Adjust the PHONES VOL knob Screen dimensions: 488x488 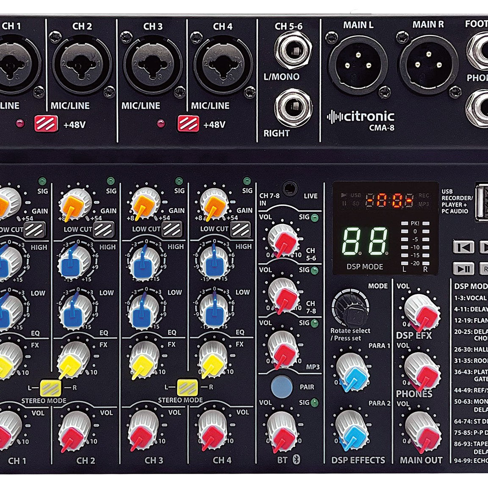(x=422, y=372)
